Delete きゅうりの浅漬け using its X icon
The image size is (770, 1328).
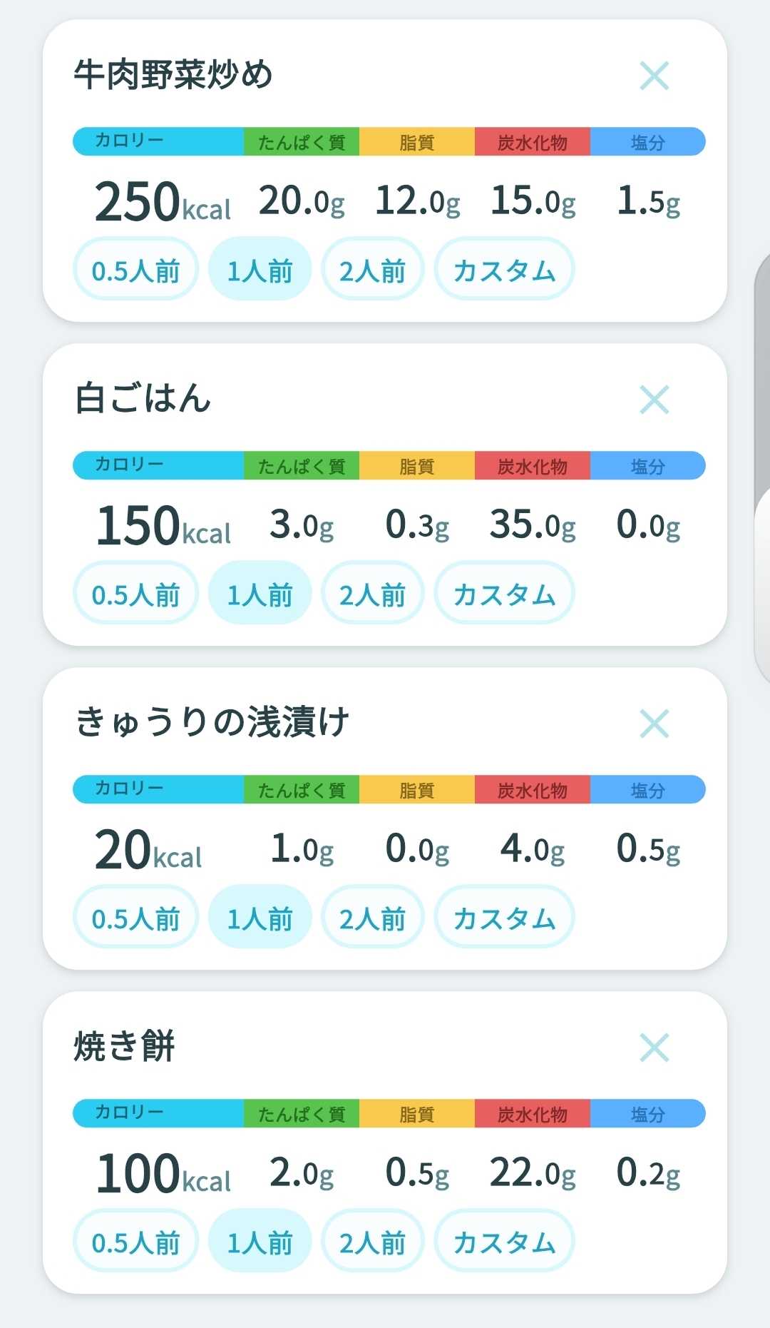click(654, 724)
